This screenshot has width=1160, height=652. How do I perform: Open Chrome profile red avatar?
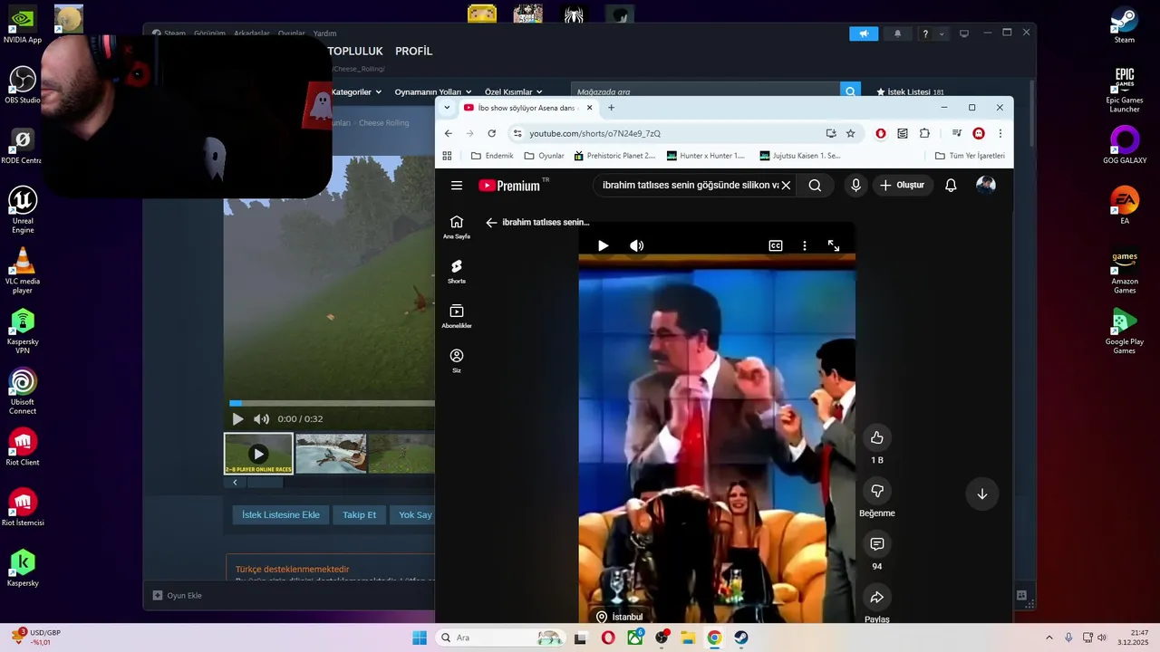(979, 133)
